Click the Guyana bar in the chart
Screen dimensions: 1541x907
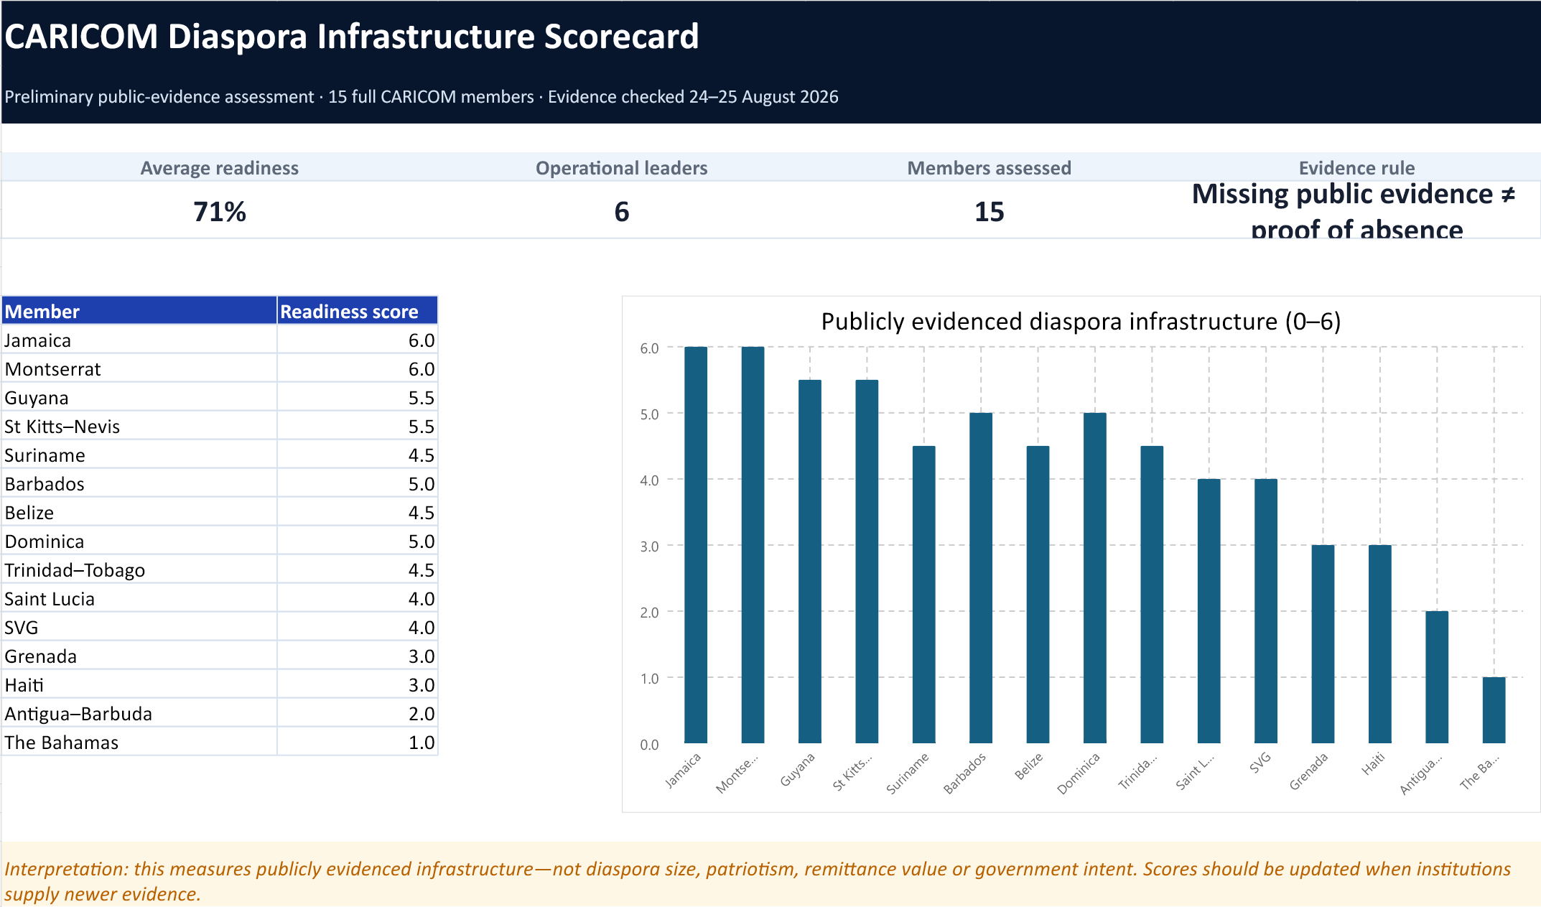(810, 562)
